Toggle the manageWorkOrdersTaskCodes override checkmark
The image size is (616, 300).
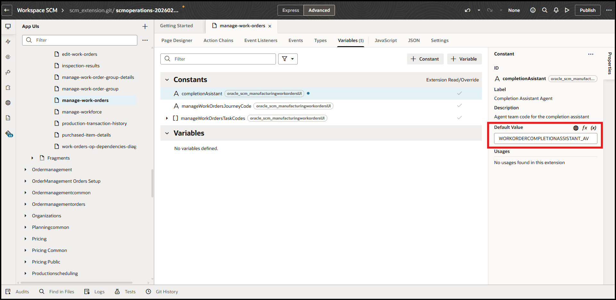click(459, 118)
